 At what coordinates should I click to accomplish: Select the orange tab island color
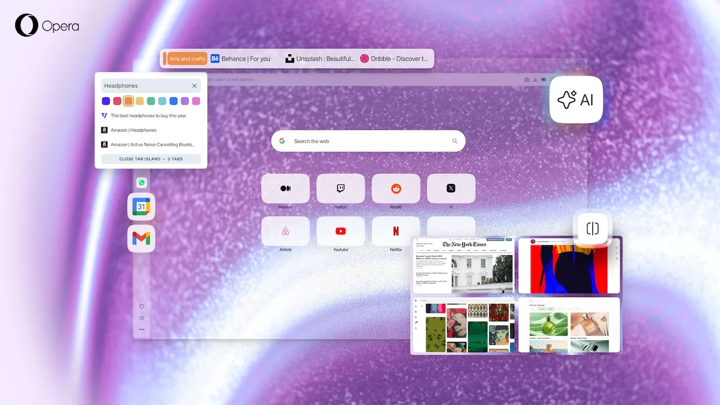pos(128,101)
